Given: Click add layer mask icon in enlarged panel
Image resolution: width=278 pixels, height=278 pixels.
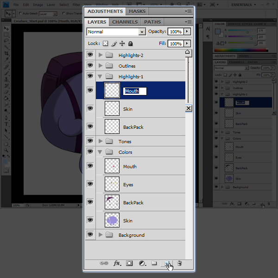Looking at the screenshot, I should 129,263.
